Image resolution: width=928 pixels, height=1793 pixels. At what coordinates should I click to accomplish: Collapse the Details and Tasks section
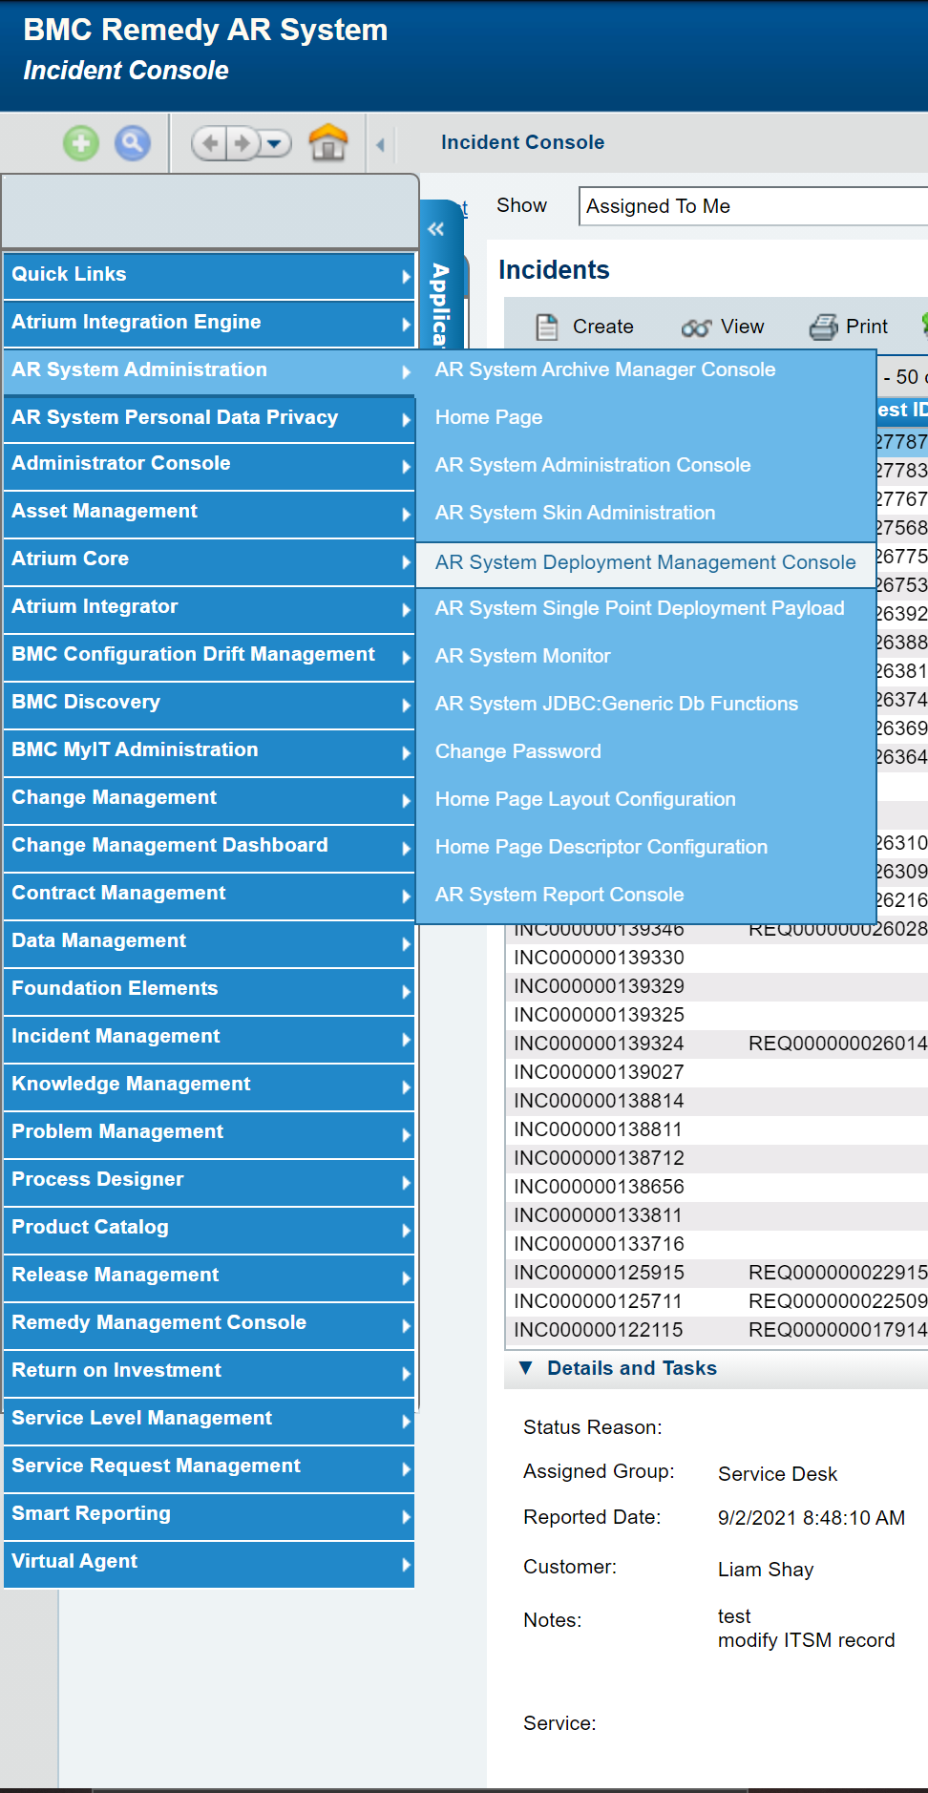pos(525,1368)
